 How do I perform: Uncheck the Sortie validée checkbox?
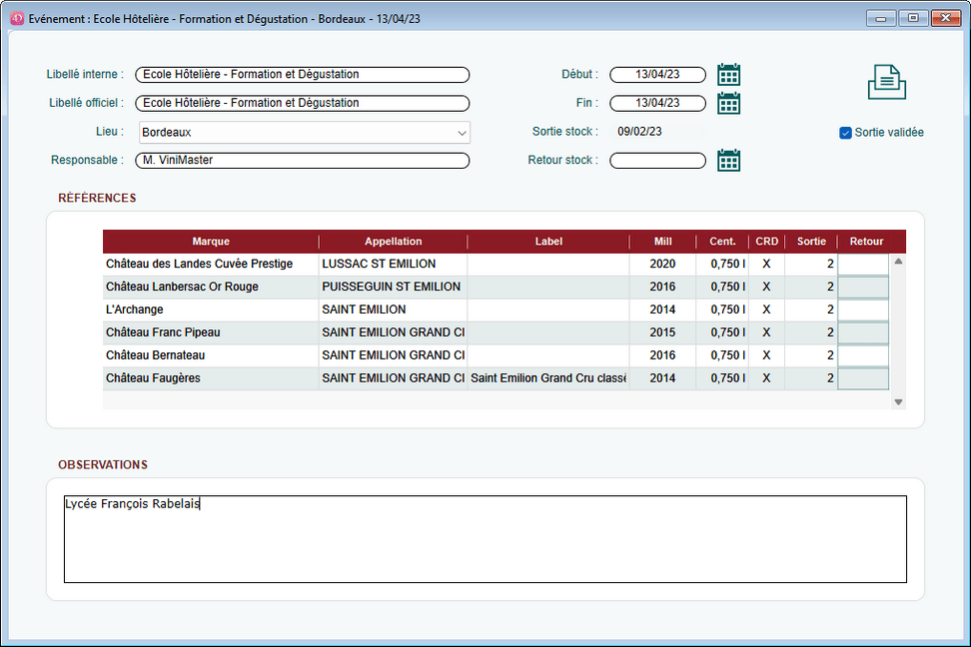click(x=846, y=133)
